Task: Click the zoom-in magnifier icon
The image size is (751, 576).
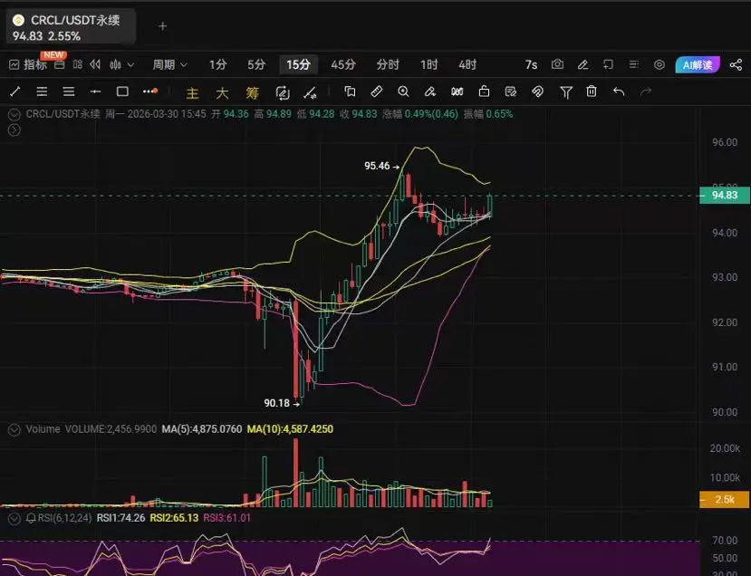Action: [403, 91]
